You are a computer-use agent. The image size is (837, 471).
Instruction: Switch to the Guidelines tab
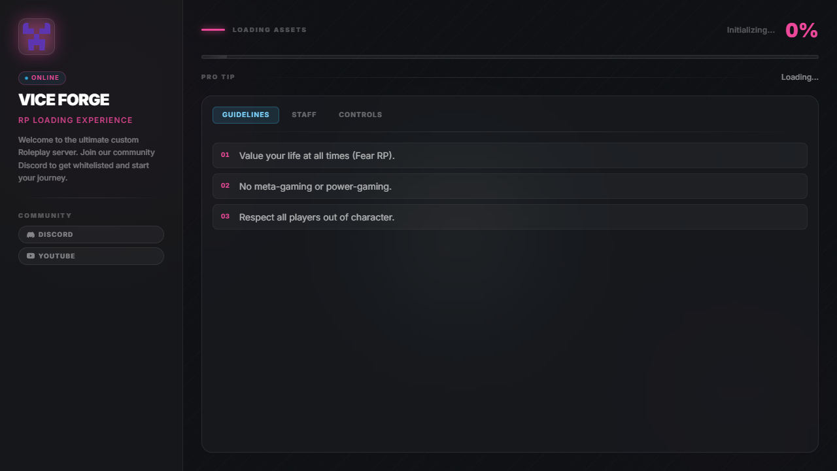coord(246,115)
